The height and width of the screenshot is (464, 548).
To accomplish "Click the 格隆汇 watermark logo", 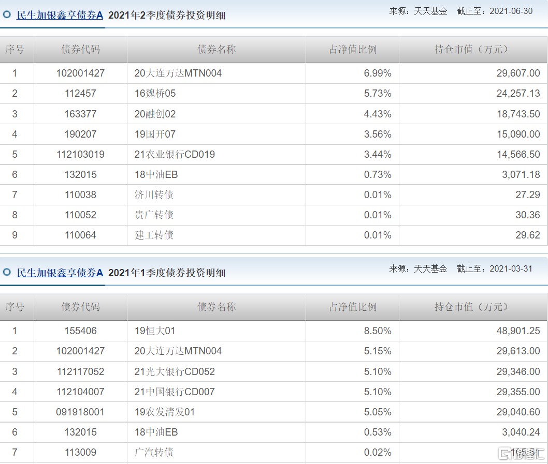I will [521, 454].
